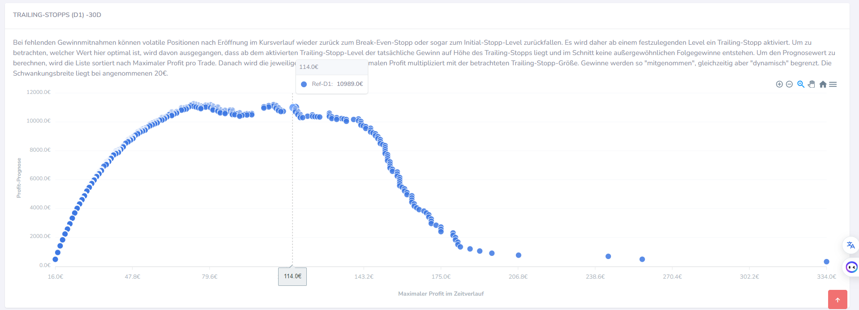Open the chart hamburger download menu
Screen dimensions: 859x310
pyautogui.click(x=833, y=84)
